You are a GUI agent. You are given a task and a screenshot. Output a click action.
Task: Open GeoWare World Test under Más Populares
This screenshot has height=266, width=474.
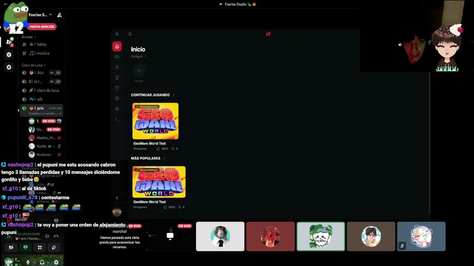coord(159,182)
